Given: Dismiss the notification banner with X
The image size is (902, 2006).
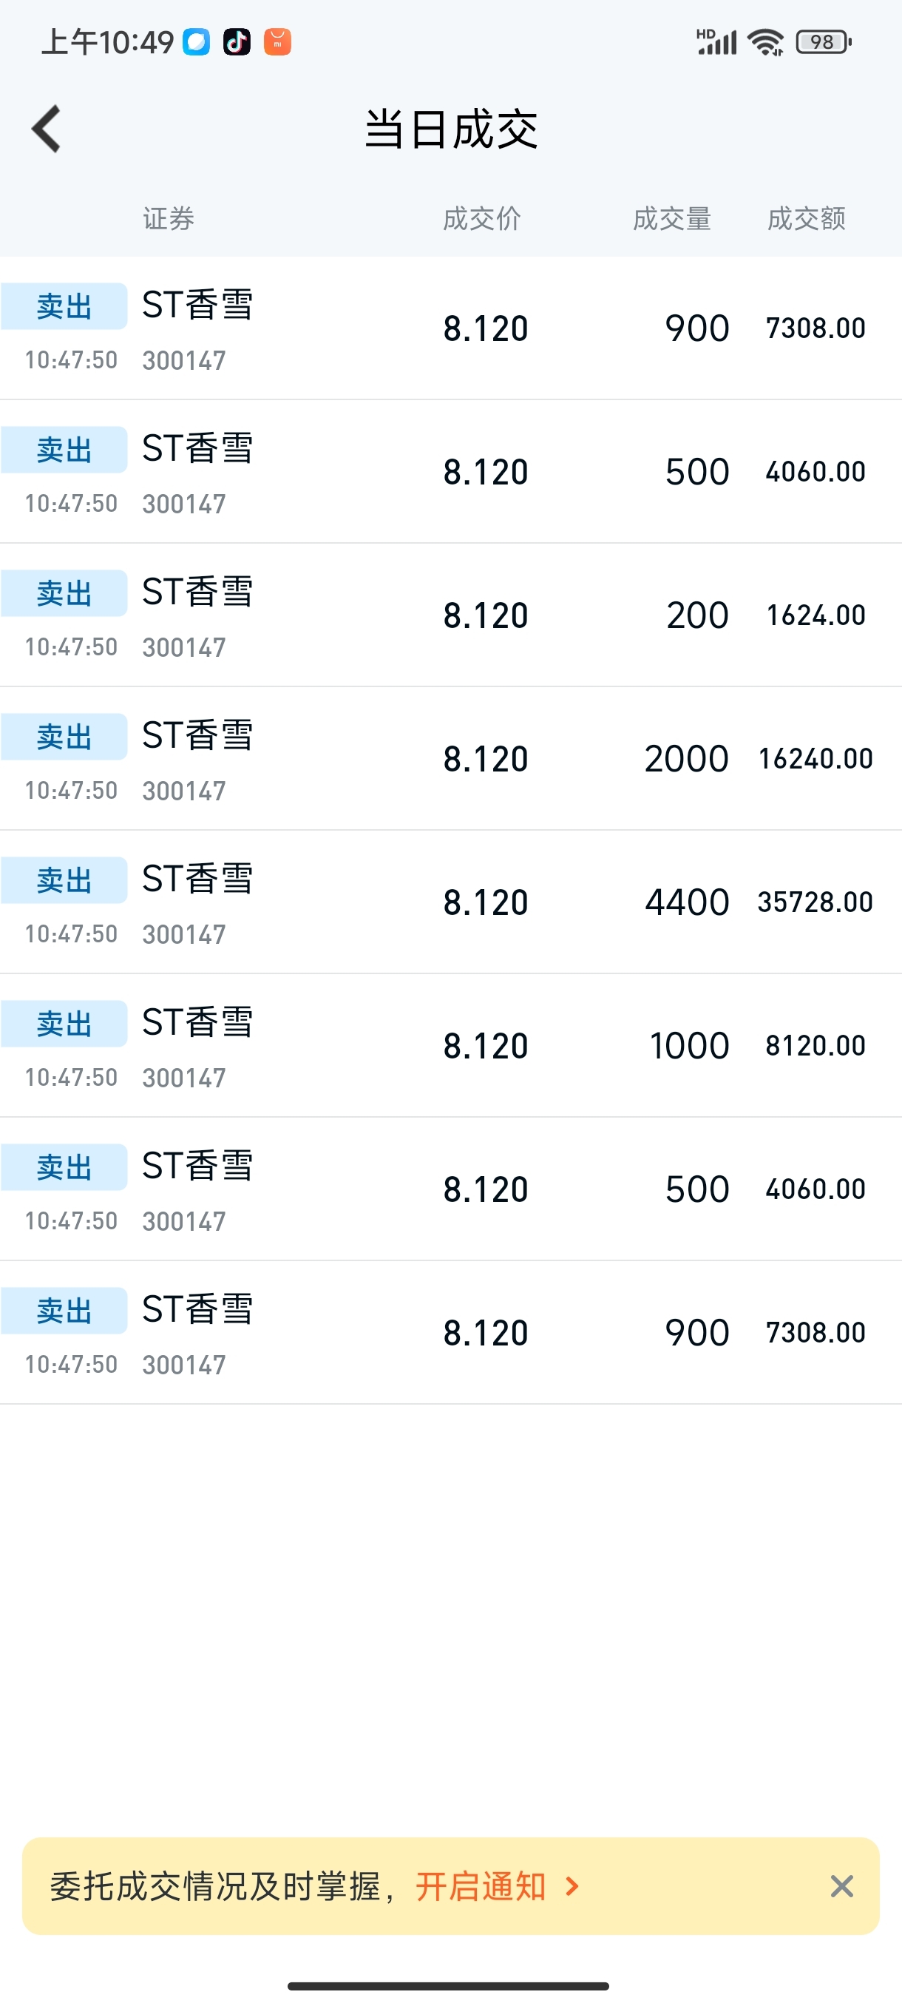Looking at the screenshot, I should click(x=841, y=1886).
